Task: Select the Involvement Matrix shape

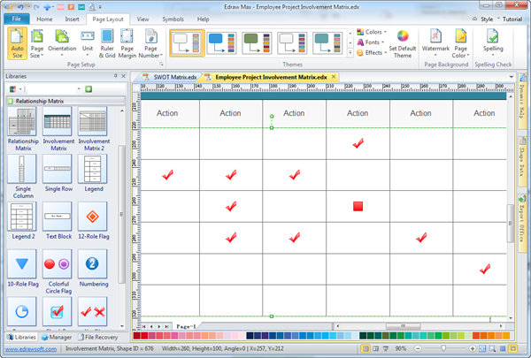Action: pyautogui.click(x=58, y=129)
